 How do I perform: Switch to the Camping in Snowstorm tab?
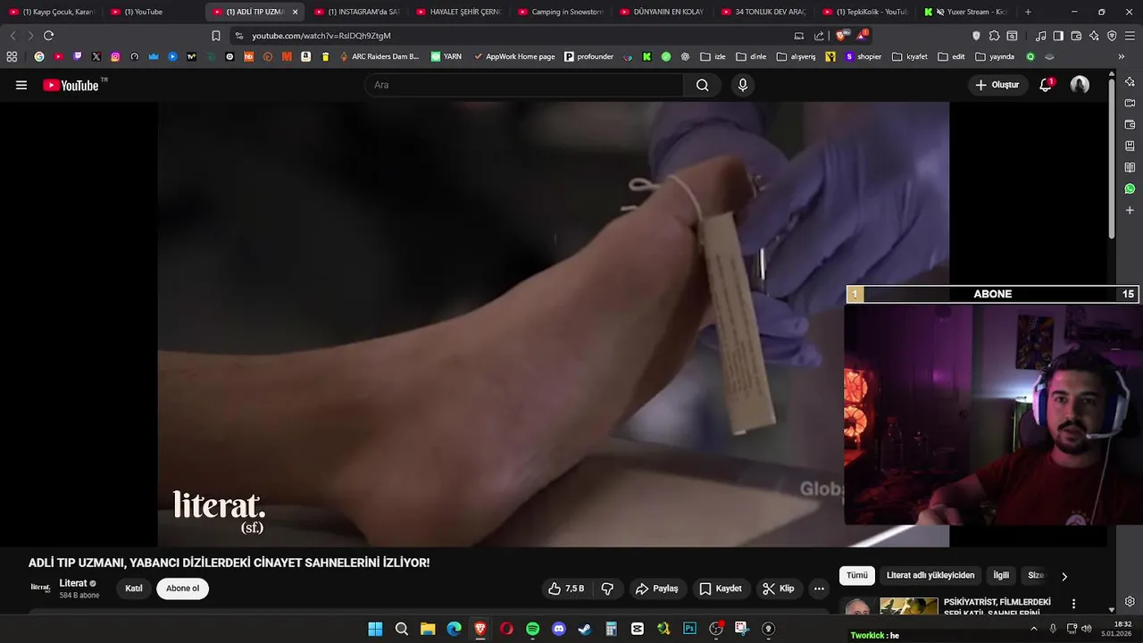(560, 12)
